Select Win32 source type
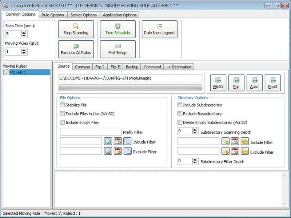Screen dimensions: 291x218 218,83
